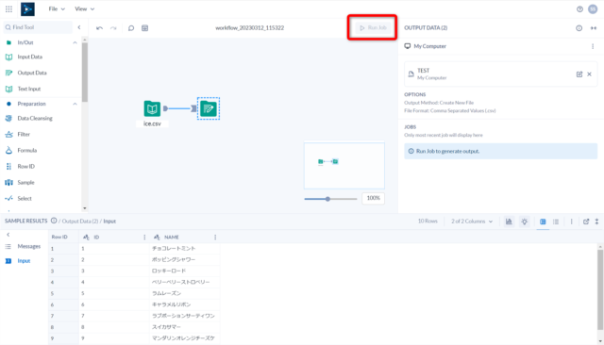The height and width of the screenshot is (345, 604).
Task: Collapse the tool palette with the chevron
Action: click(79, 27)
